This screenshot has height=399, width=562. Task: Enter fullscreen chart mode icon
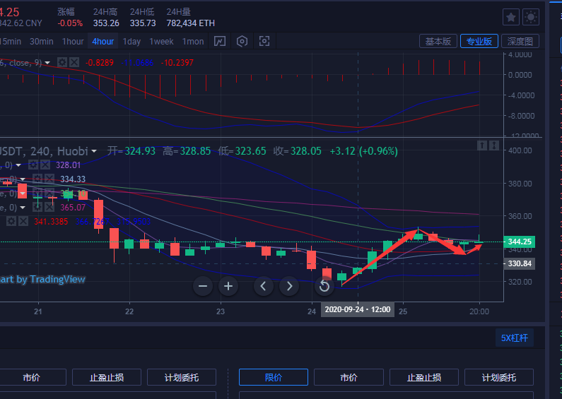pyautogui.click(x=264, y=42)
